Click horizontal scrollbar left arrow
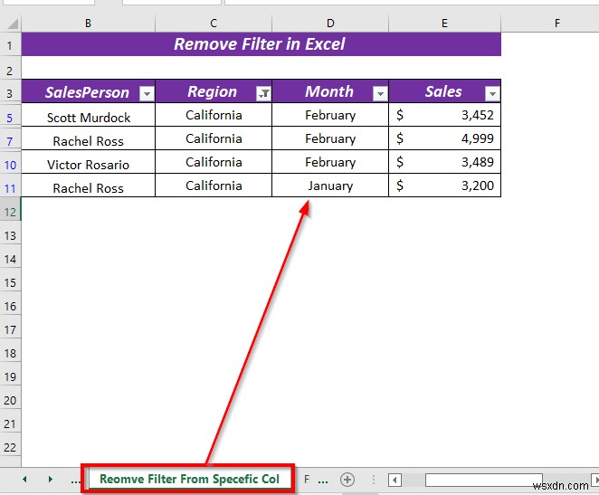Screen dimensions: 599x495 click(x=395, y=481)
